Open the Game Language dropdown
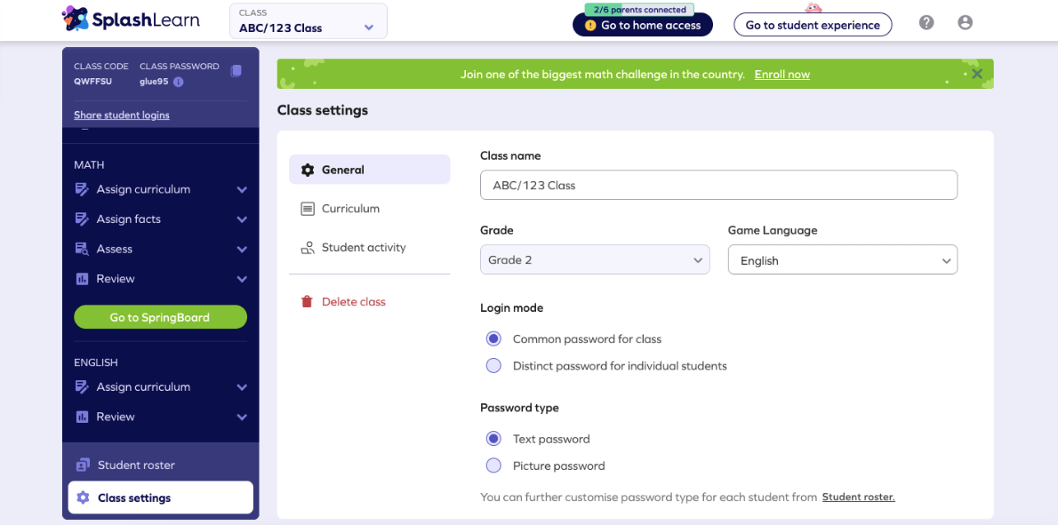 pyautogui.click(x=842, y=259)
